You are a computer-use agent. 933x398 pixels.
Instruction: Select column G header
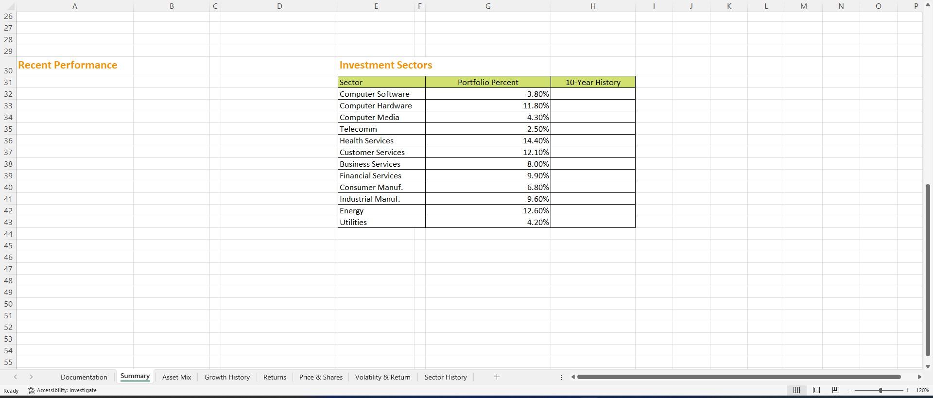[488, 6]
